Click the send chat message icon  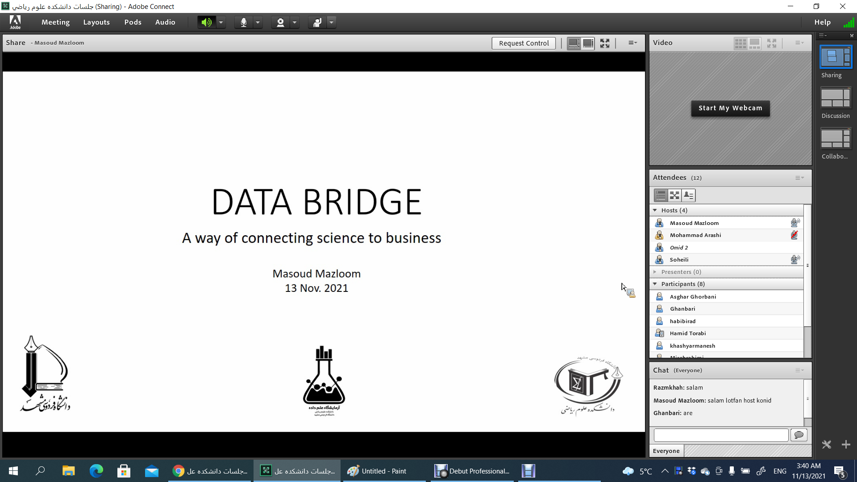[799, 435]
